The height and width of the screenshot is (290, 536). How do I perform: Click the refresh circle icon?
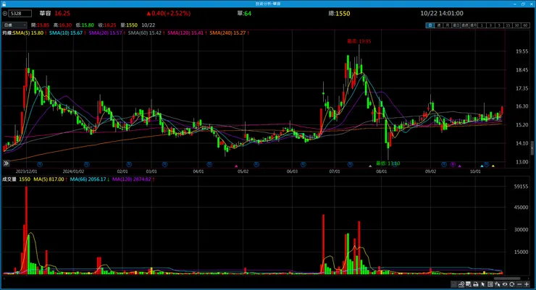511,284
